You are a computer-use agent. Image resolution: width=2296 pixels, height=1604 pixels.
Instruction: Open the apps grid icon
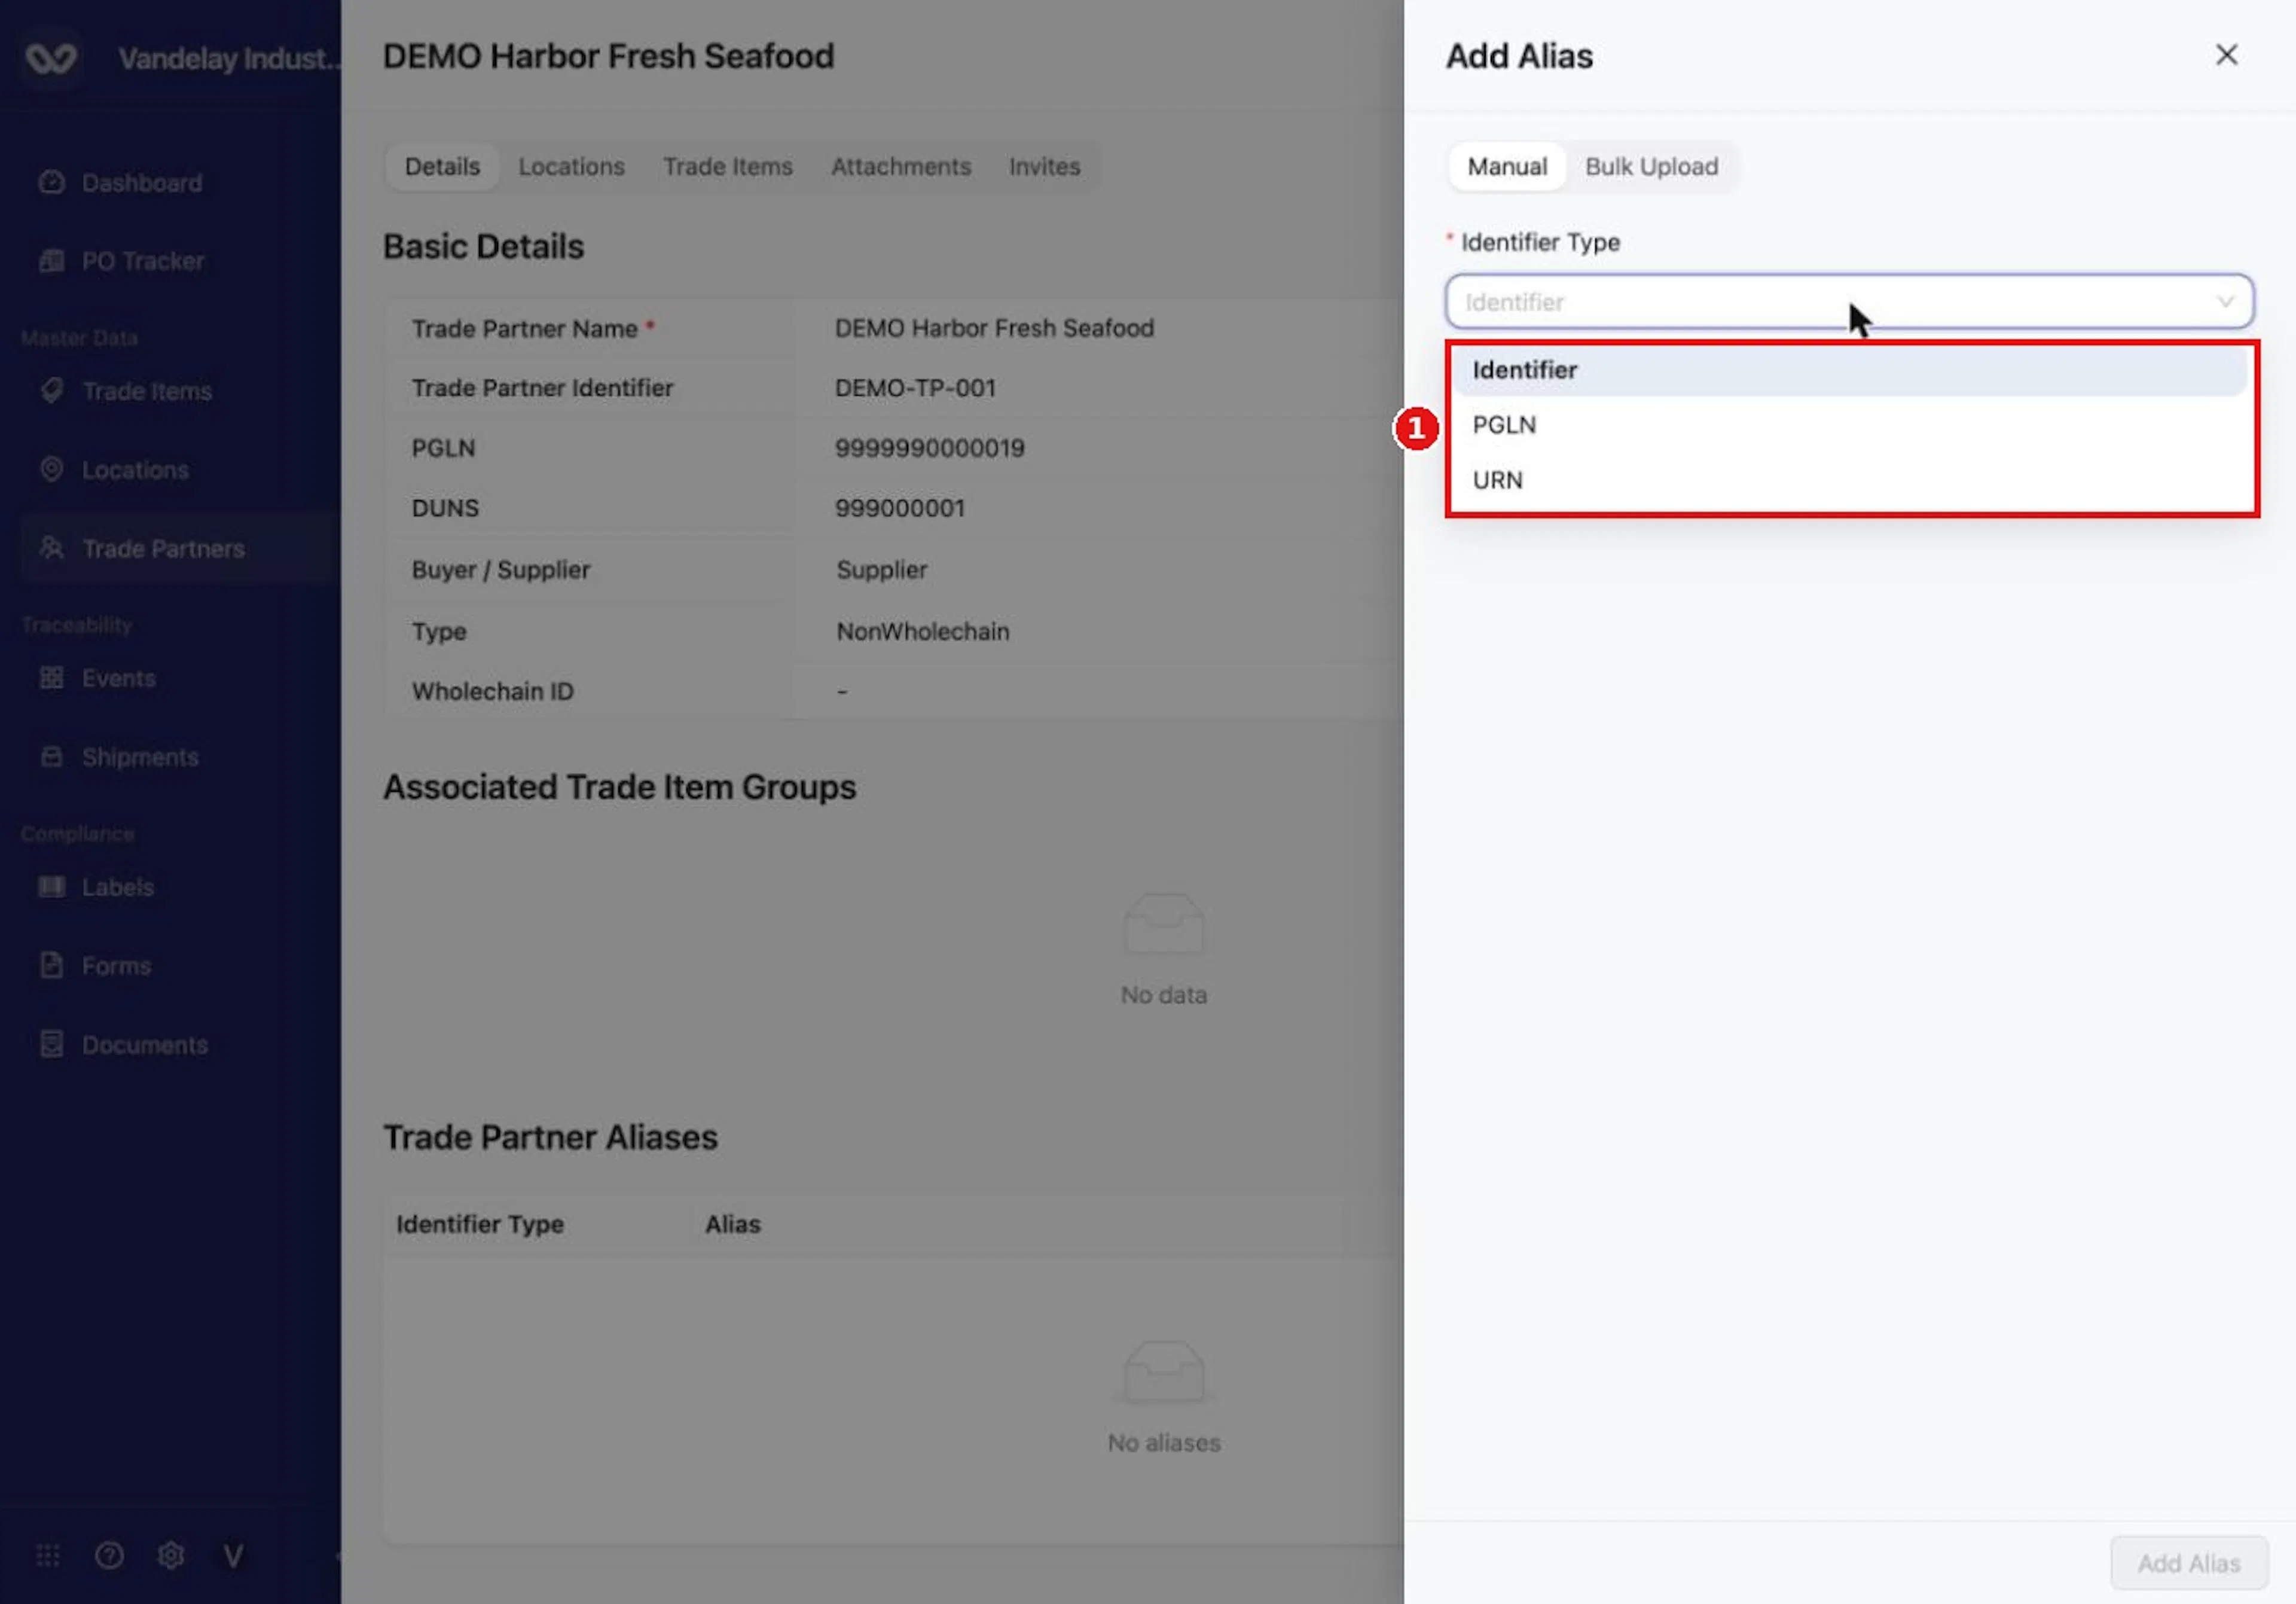(48, 1556)
